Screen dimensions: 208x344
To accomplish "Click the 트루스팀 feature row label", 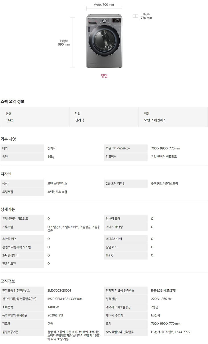I will (8, 227).
